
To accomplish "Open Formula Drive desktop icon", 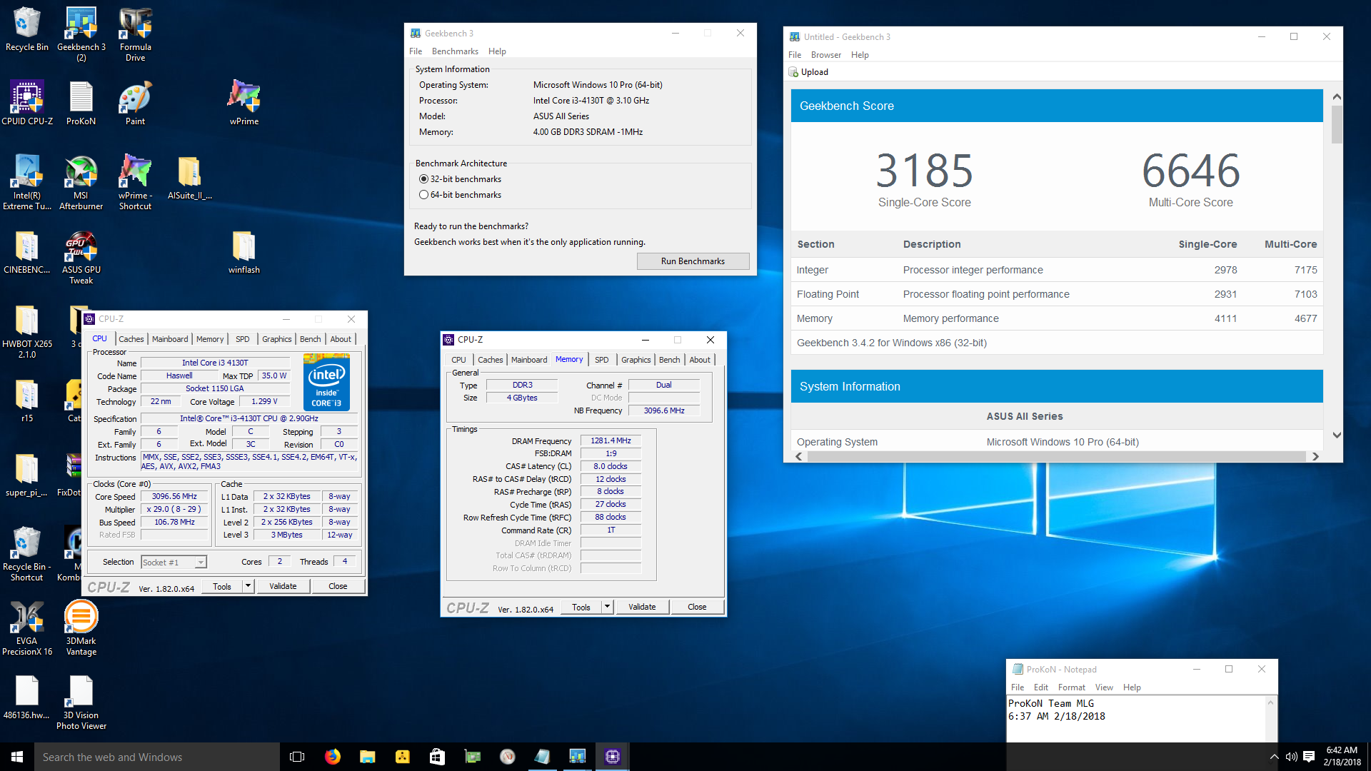I will [x=135, y=34].
